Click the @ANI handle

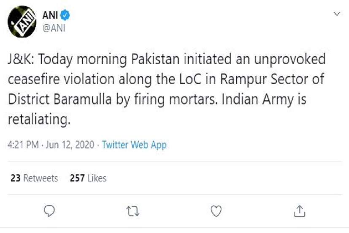click(53, 28)
